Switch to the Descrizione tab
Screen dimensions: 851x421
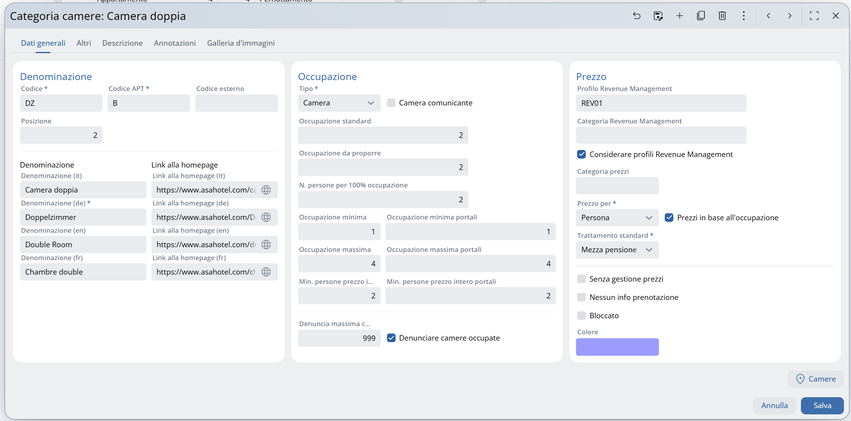click(122, 43)
